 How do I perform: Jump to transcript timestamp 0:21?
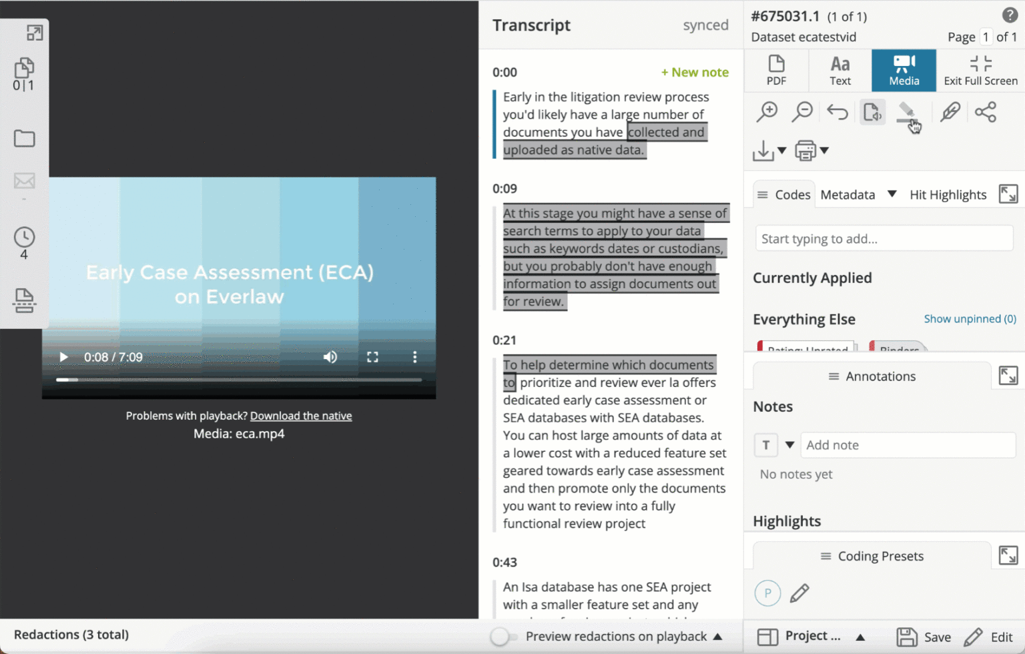[504, 340]
